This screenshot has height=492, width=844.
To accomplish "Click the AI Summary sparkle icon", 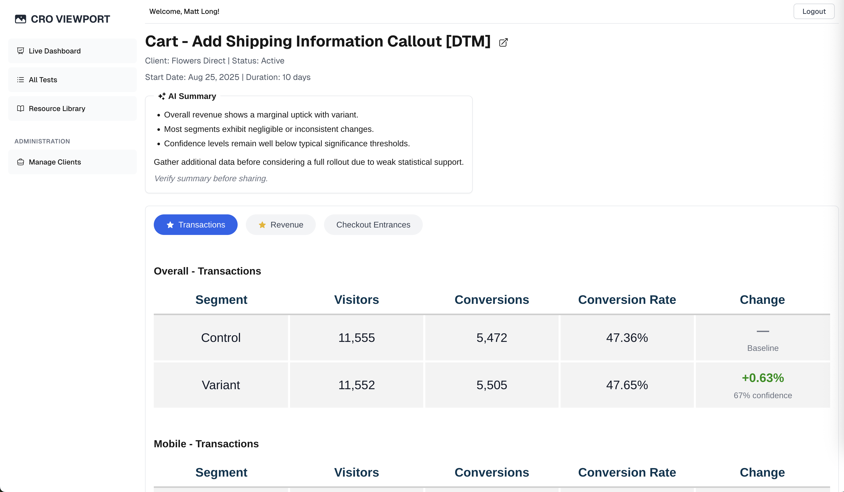I will (162, 96).
